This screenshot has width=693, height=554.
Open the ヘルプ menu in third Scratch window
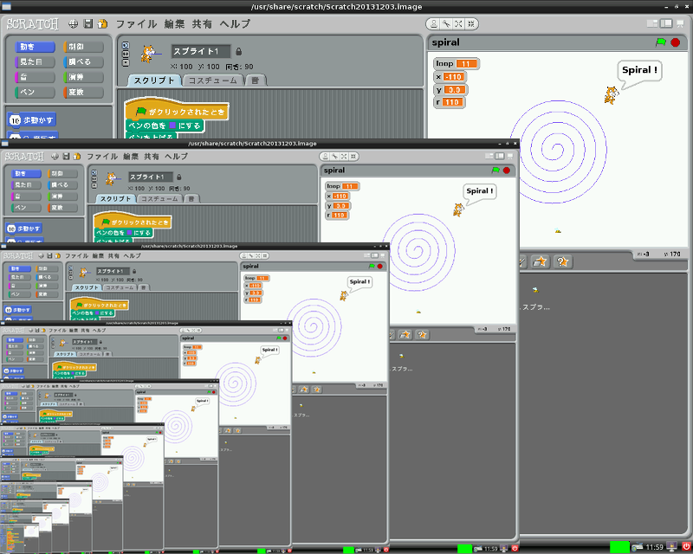[x=133, y=256]
